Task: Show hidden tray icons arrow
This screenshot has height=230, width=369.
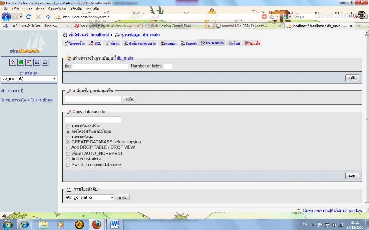Action: click(313, 225)
